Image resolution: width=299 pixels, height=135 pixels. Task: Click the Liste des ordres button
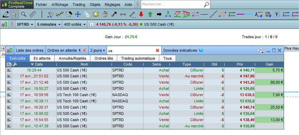(x=30, y=50)
